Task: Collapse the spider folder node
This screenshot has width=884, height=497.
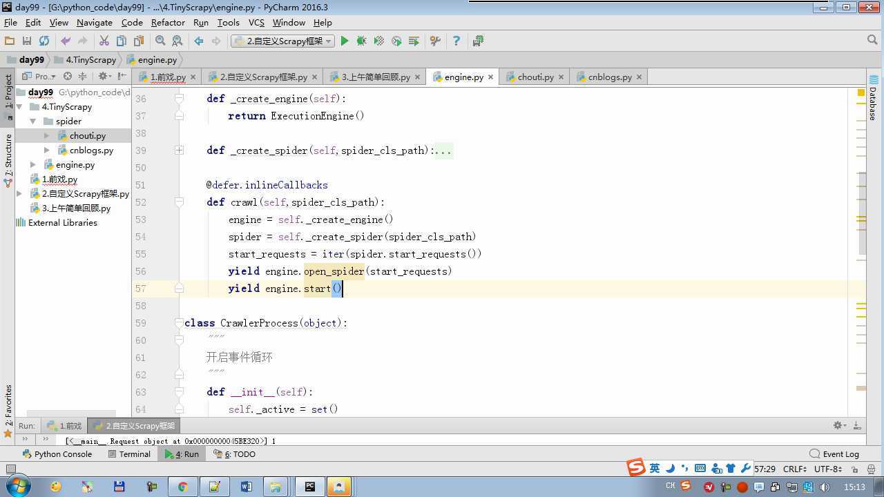Action: tap(32, 121)
